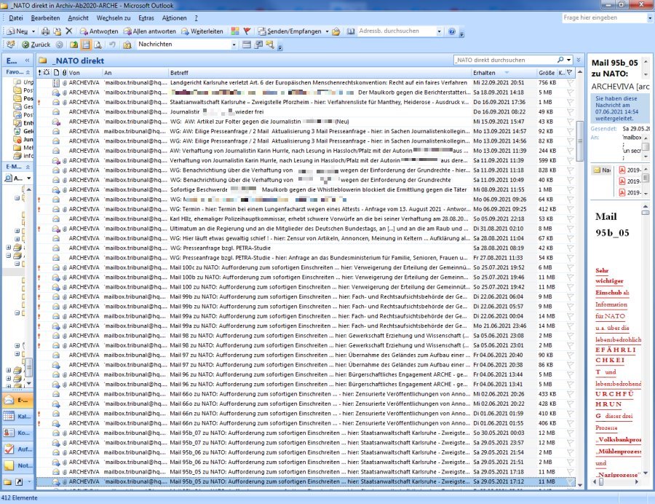Click the message list vertical scrollbar thumb

click(x=579, y=141)
